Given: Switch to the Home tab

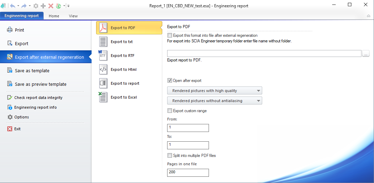Looking at the screenshot, I should pyautogui.click(x=54, y=16).
